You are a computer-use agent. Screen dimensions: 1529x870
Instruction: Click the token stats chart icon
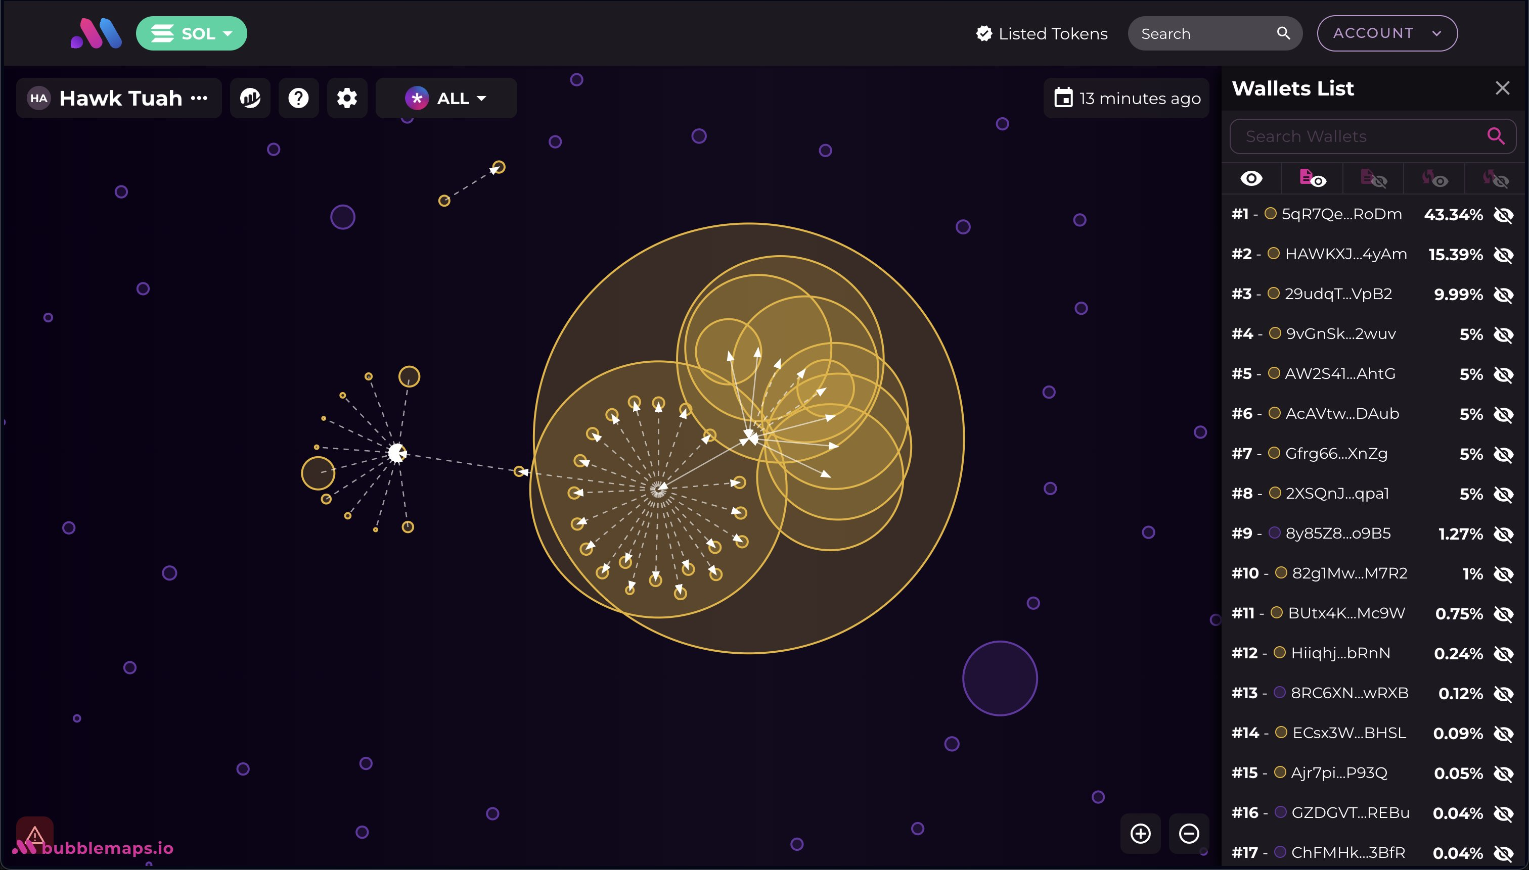(250, 98)
